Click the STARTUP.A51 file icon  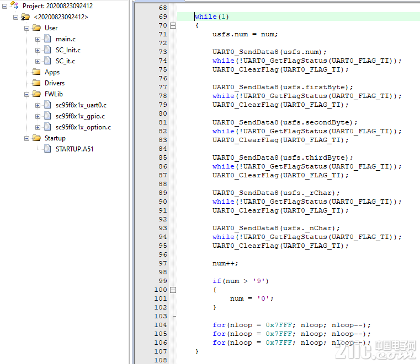point(47,149)
